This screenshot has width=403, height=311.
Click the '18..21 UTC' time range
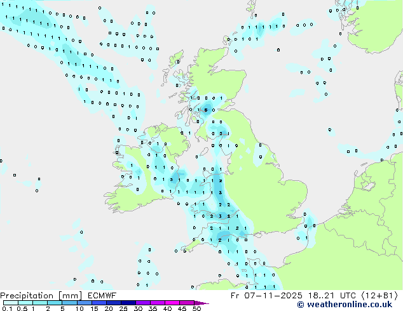[332, 296]
